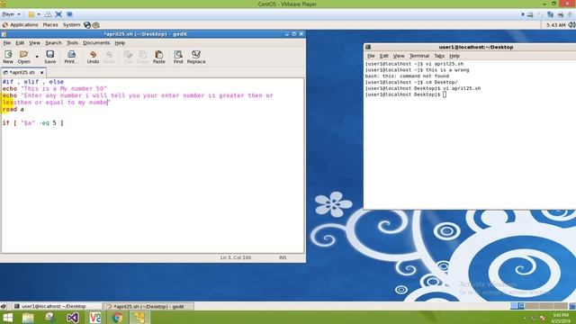576x324 pixels.
Task: Switch to user1@localhost terminal taskbar button
Action: [57, 306]
